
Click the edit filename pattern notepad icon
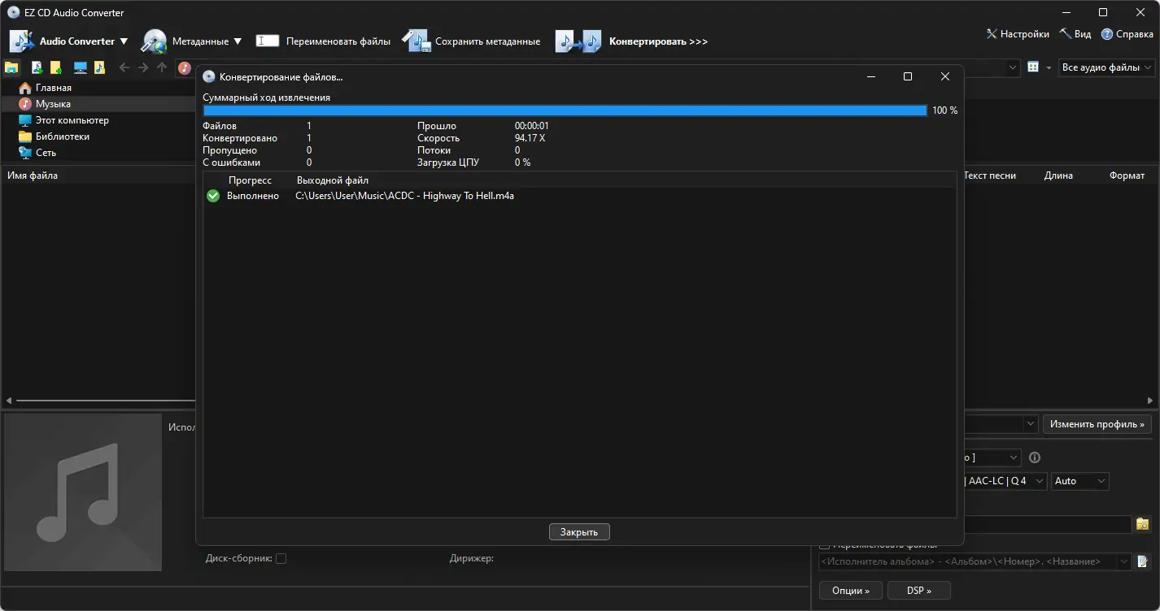1142,561
